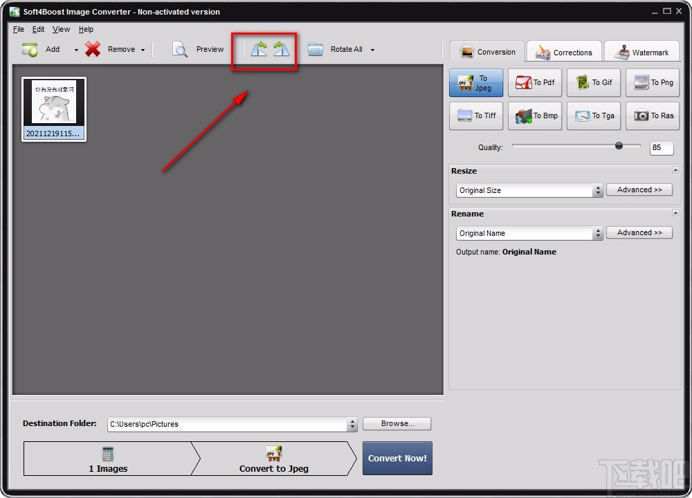Click the Browse... button
The image size is (692, 498).
coord(397,423)
